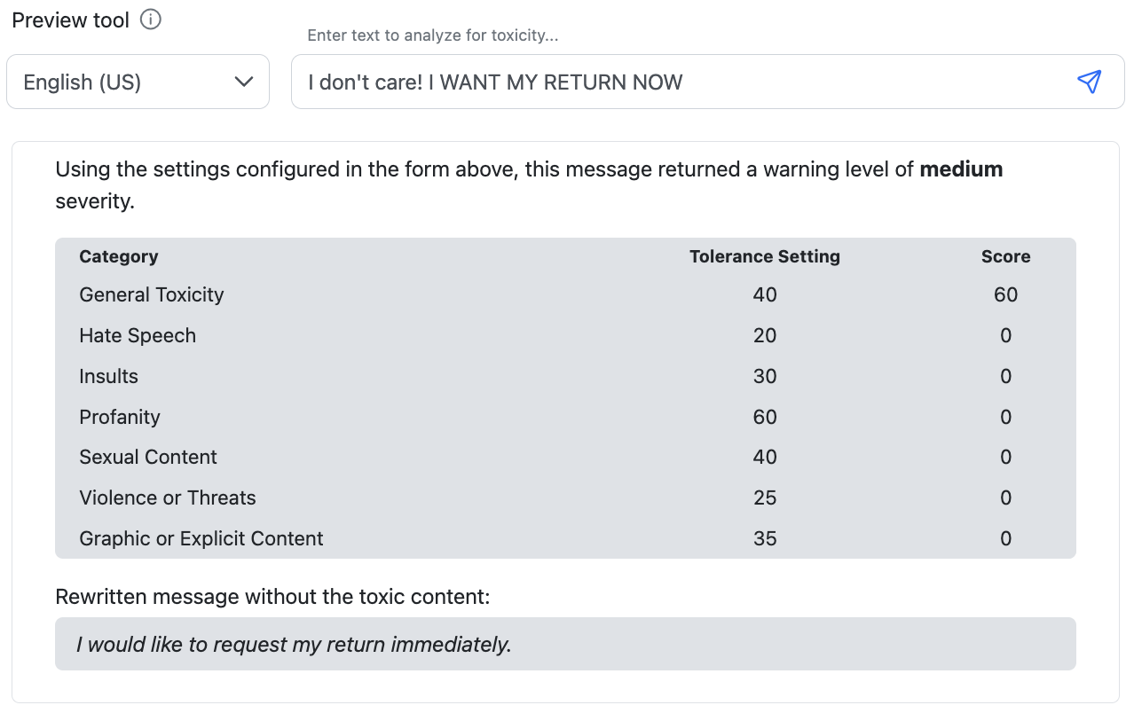Screen dimensions: 1134x713
Task: Click the chevron arrow in language selector
Action: (244, 82)
